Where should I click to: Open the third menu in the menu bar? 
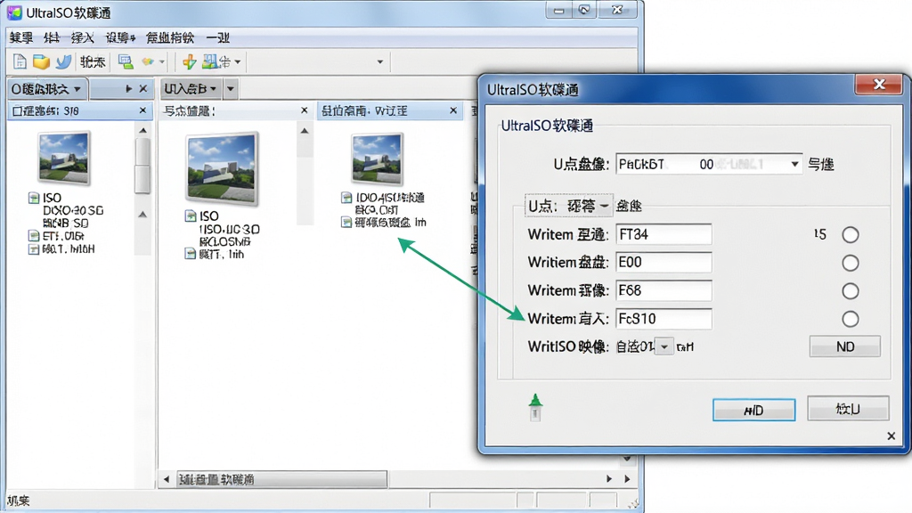(x=82, y=37)
